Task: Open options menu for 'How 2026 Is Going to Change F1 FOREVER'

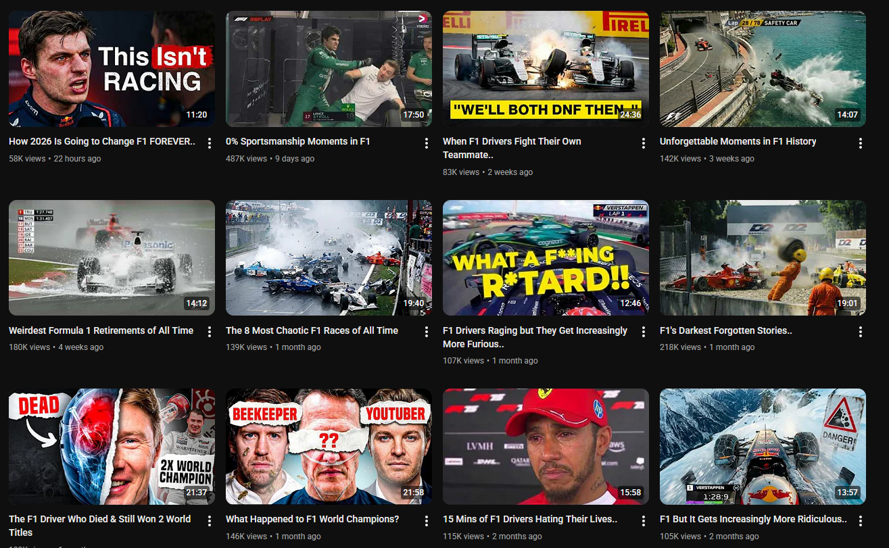Action: (210, 143)
